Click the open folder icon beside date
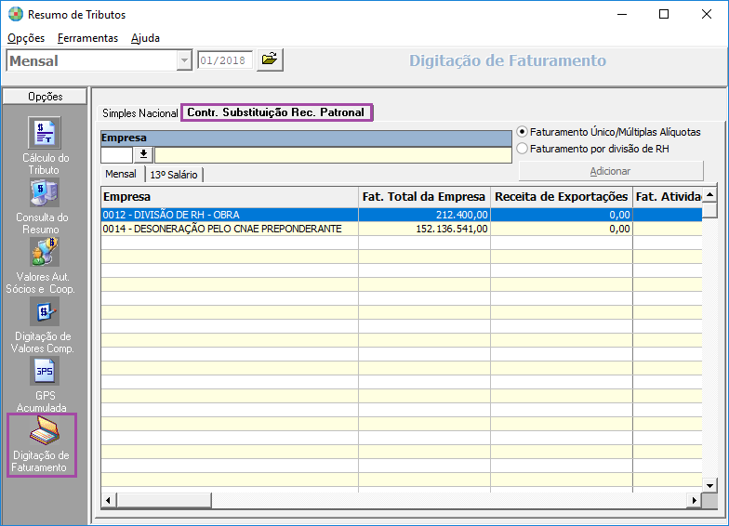The image size is (729, 526). pos(270,59)
